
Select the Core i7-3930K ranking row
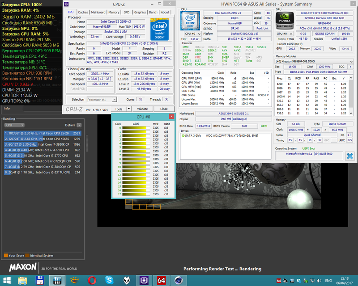click(x=43, y=144)
